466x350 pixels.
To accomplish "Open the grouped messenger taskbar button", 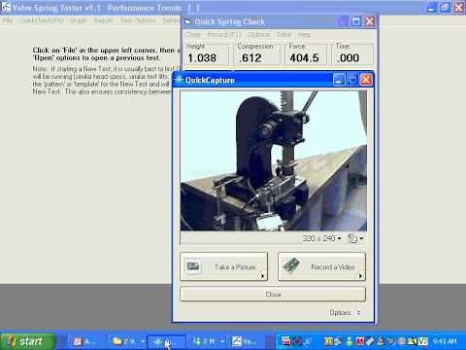I will (207, 341).
